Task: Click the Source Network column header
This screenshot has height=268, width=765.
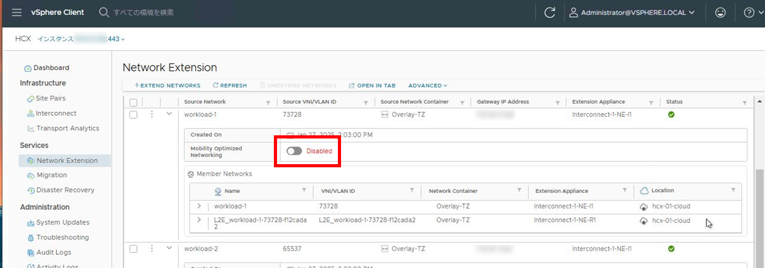Action: point(205,102)
